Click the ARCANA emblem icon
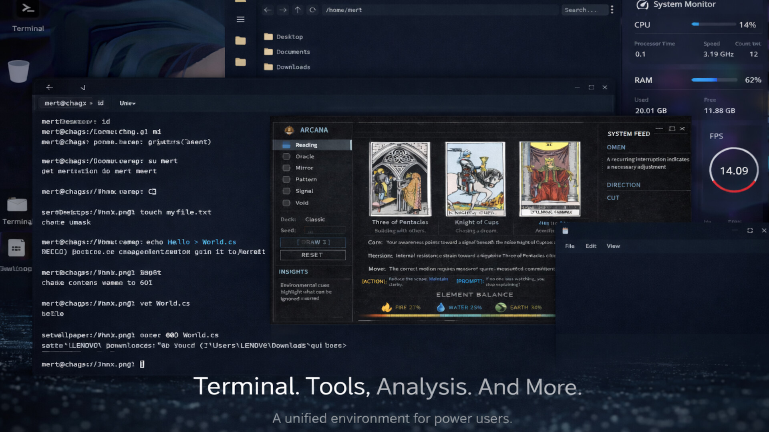Image resolution: width=769 pixels, height=432 pixels. point(289,130)
